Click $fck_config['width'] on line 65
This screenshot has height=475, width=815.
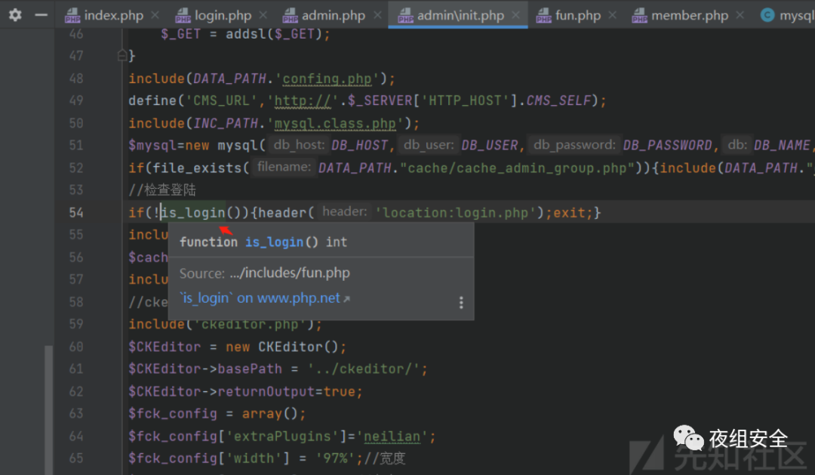tap(209, 458)
